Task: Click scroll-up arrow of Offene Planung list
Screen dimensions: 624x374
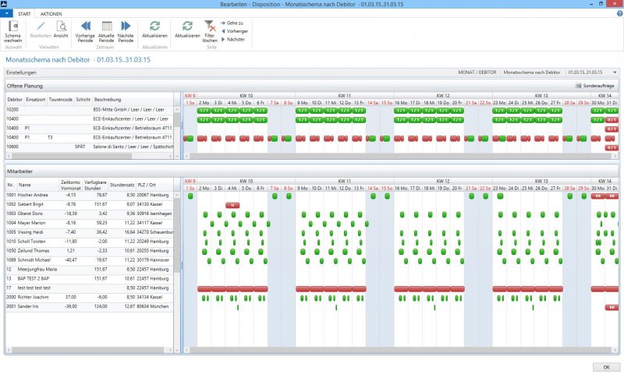Action: tap(177, 110)
